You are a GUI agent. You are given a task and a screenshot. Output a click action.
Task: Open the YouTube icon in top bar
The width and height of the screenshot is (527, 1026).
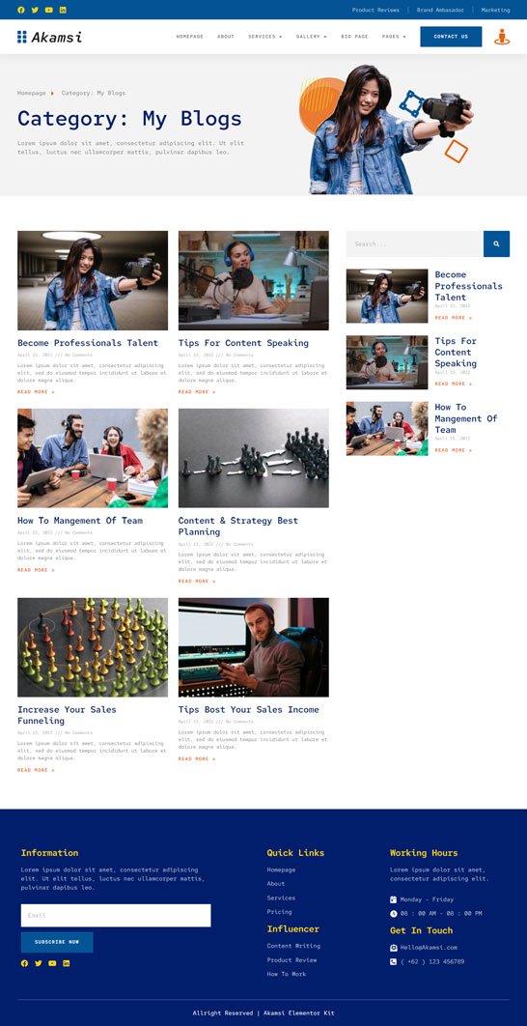[49, 10]
